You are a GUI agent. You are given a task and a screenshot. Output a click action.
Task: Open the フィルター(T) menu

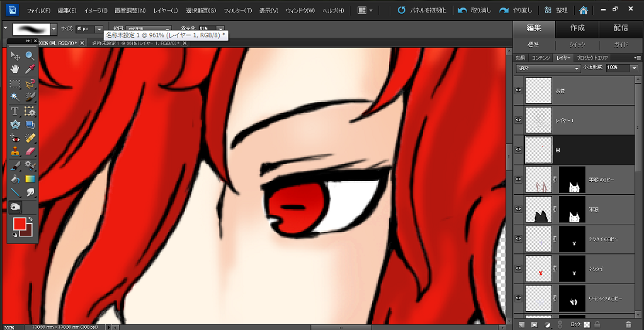[237, 10]
